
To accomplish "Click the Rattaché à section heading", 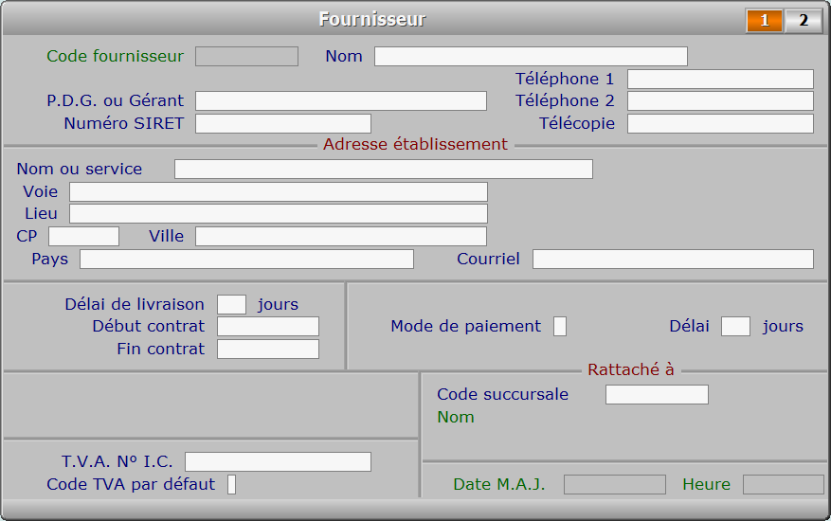I will click(631, 369).
